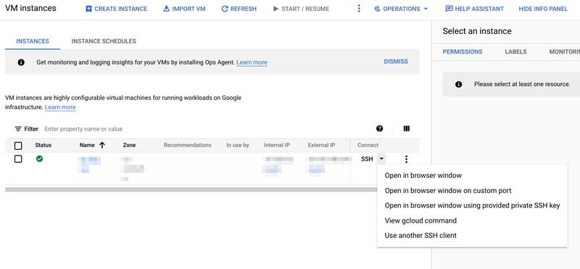The height and width of the screenshot is (269, 580).
Task: Click the Help Assistant chat icon
Action: click(x=449, y=9)
